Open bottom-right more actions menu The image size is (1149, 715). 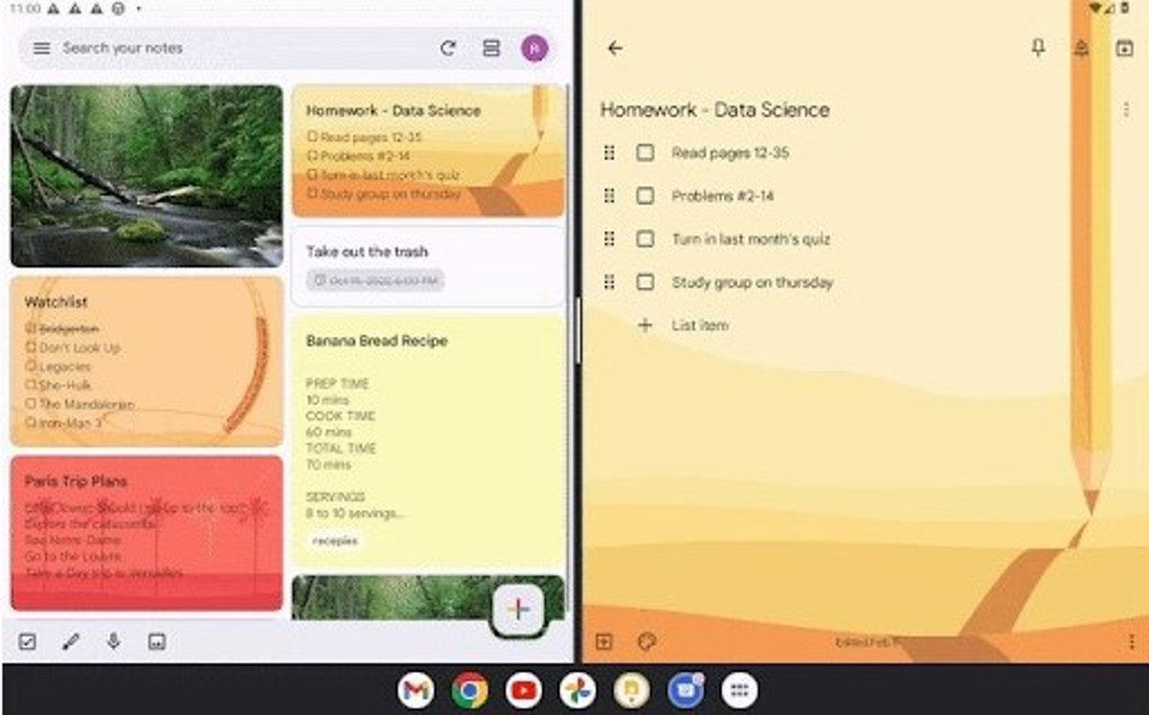(x=1133, y=641)
